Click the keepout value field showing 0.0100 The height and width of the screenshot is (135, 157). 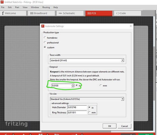pyautogui.click(x=62, y=86)
